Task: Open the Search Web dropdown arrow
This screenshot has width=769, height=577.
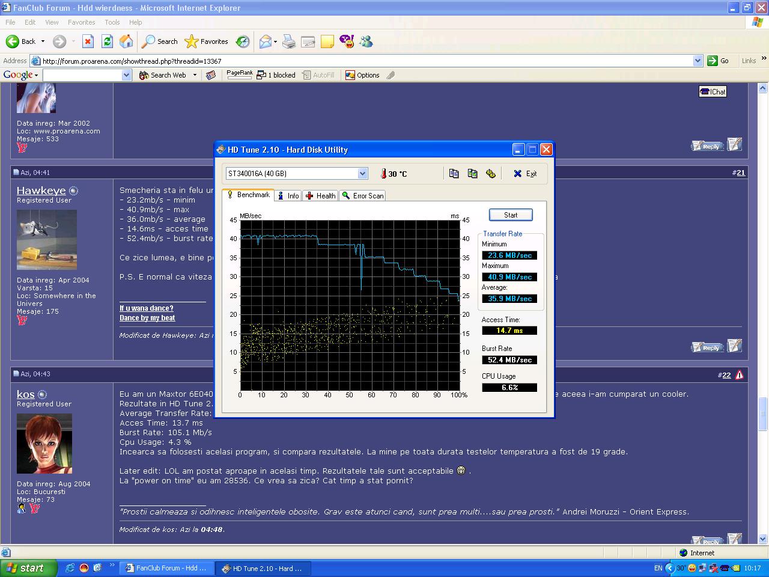Action: (195, 75)
